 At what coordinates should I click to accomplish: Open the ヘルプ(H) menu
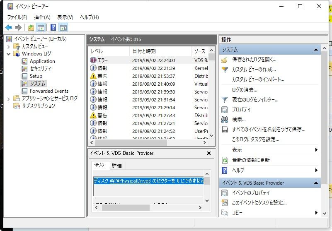pos(90,17)
